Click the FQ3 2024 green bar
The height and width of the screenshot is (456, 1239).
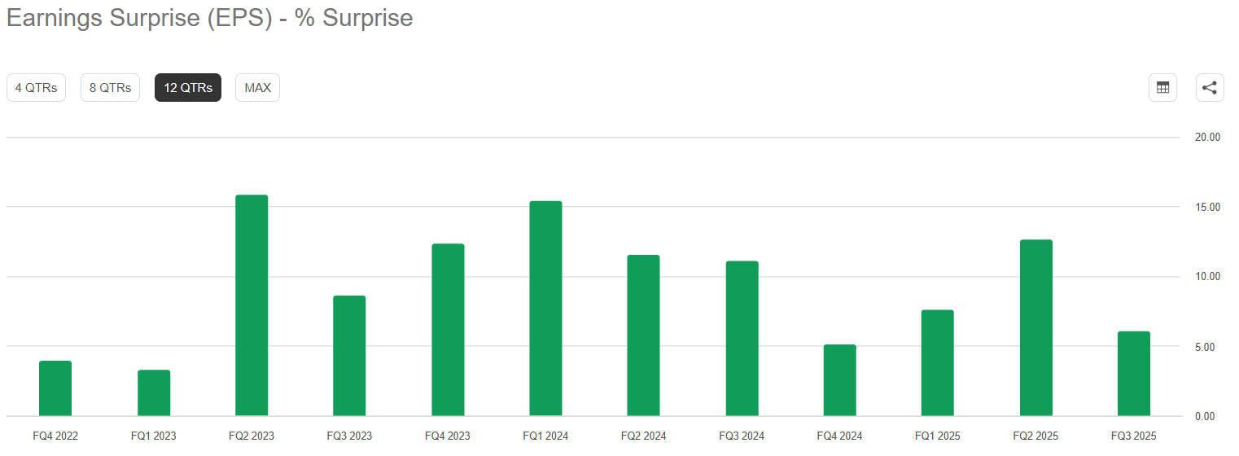[x=742, y=339]
